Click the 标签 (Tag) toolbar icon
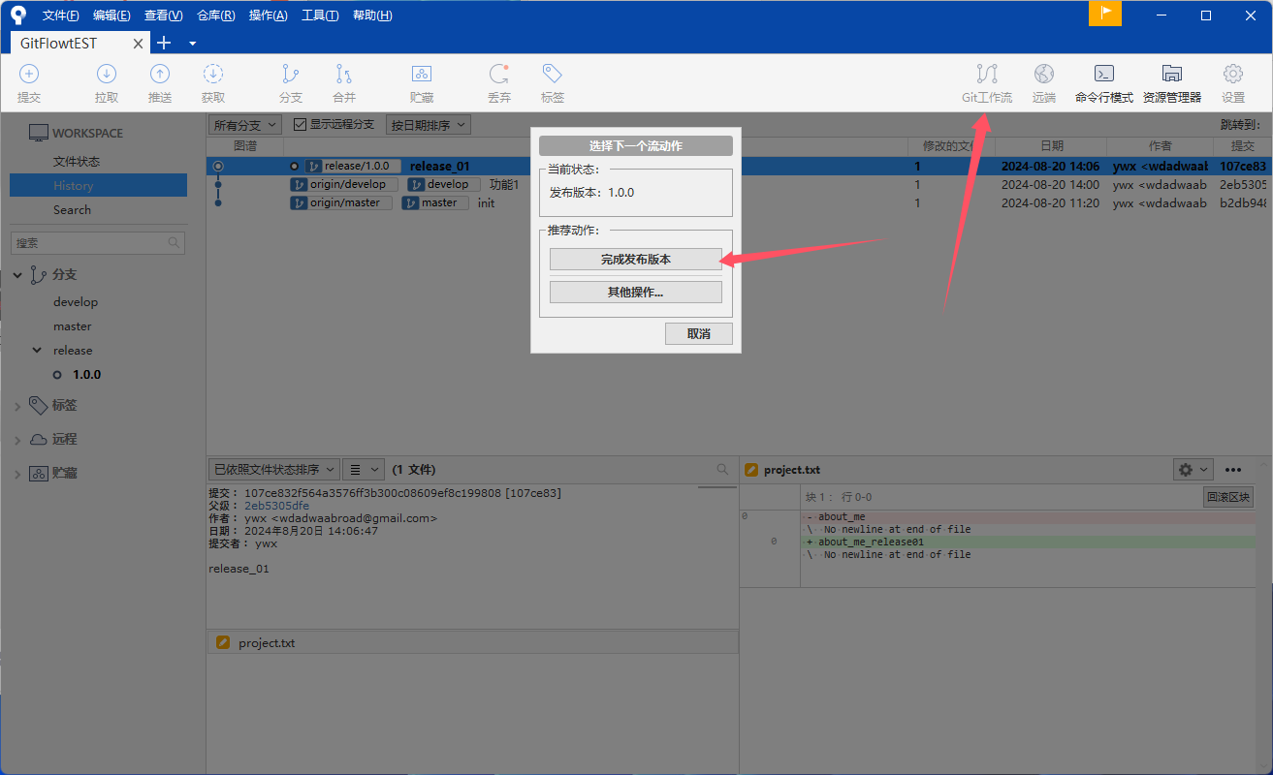1273x775 pixels. pyautogui.click(x=553, y=74)
